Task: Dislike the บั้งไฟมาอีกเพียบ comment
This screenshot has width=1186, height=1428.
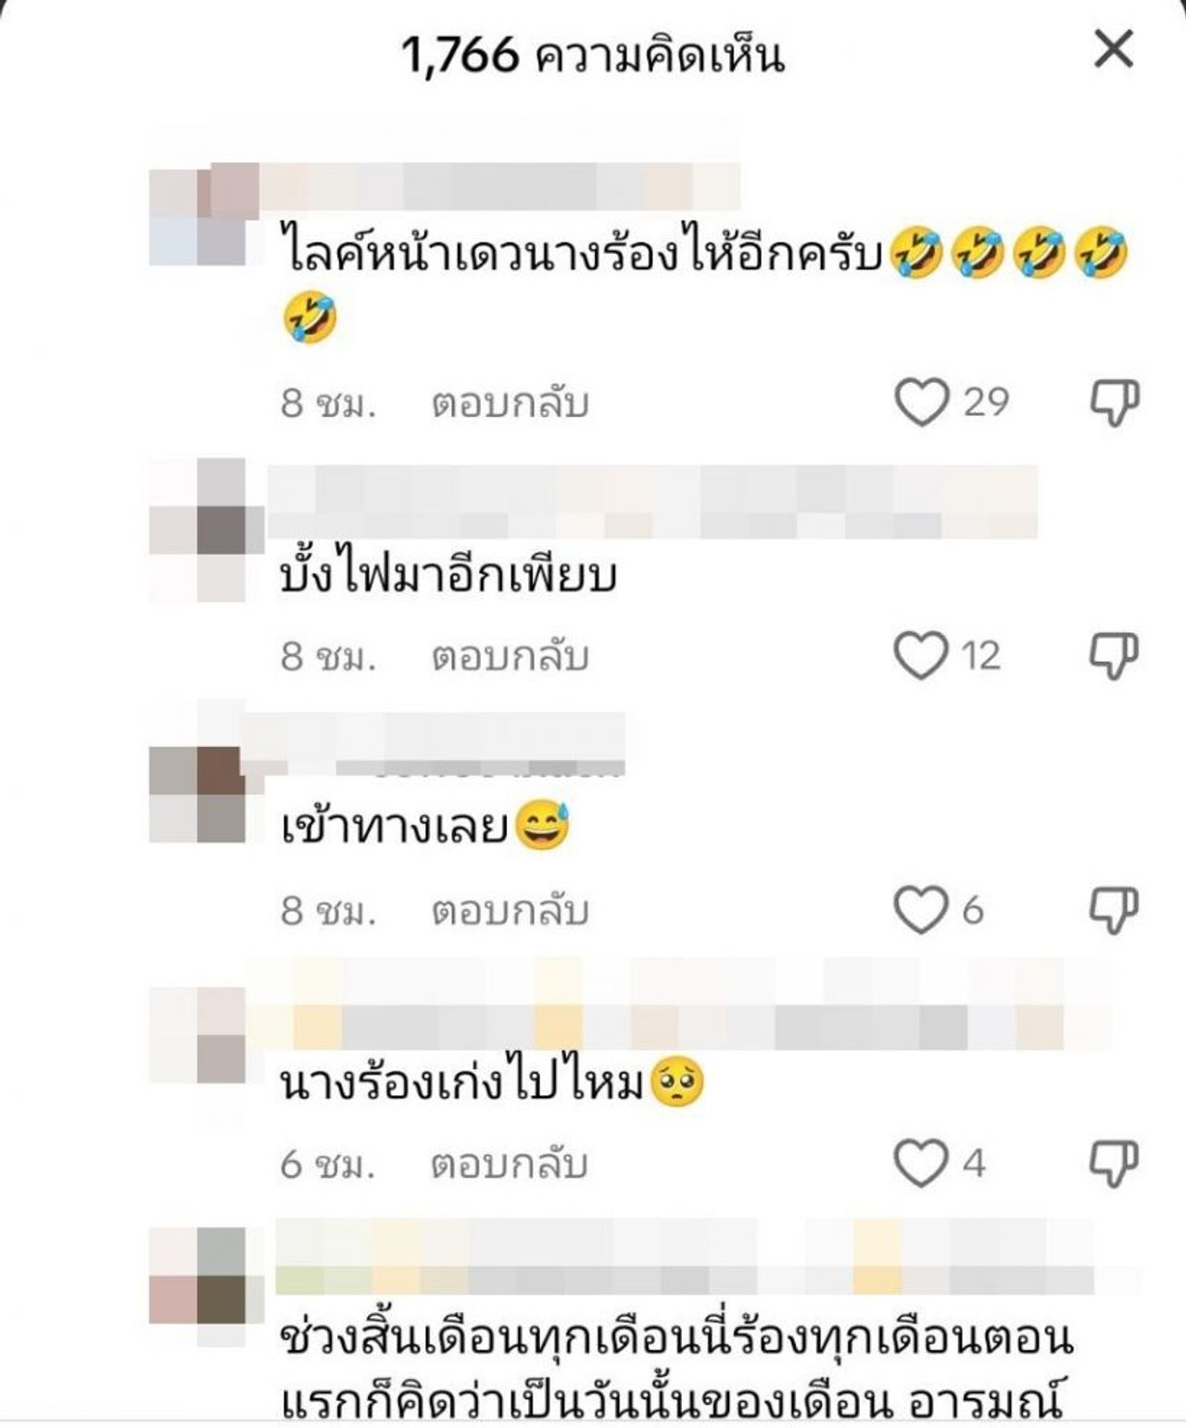Action: pos(1113,656)
